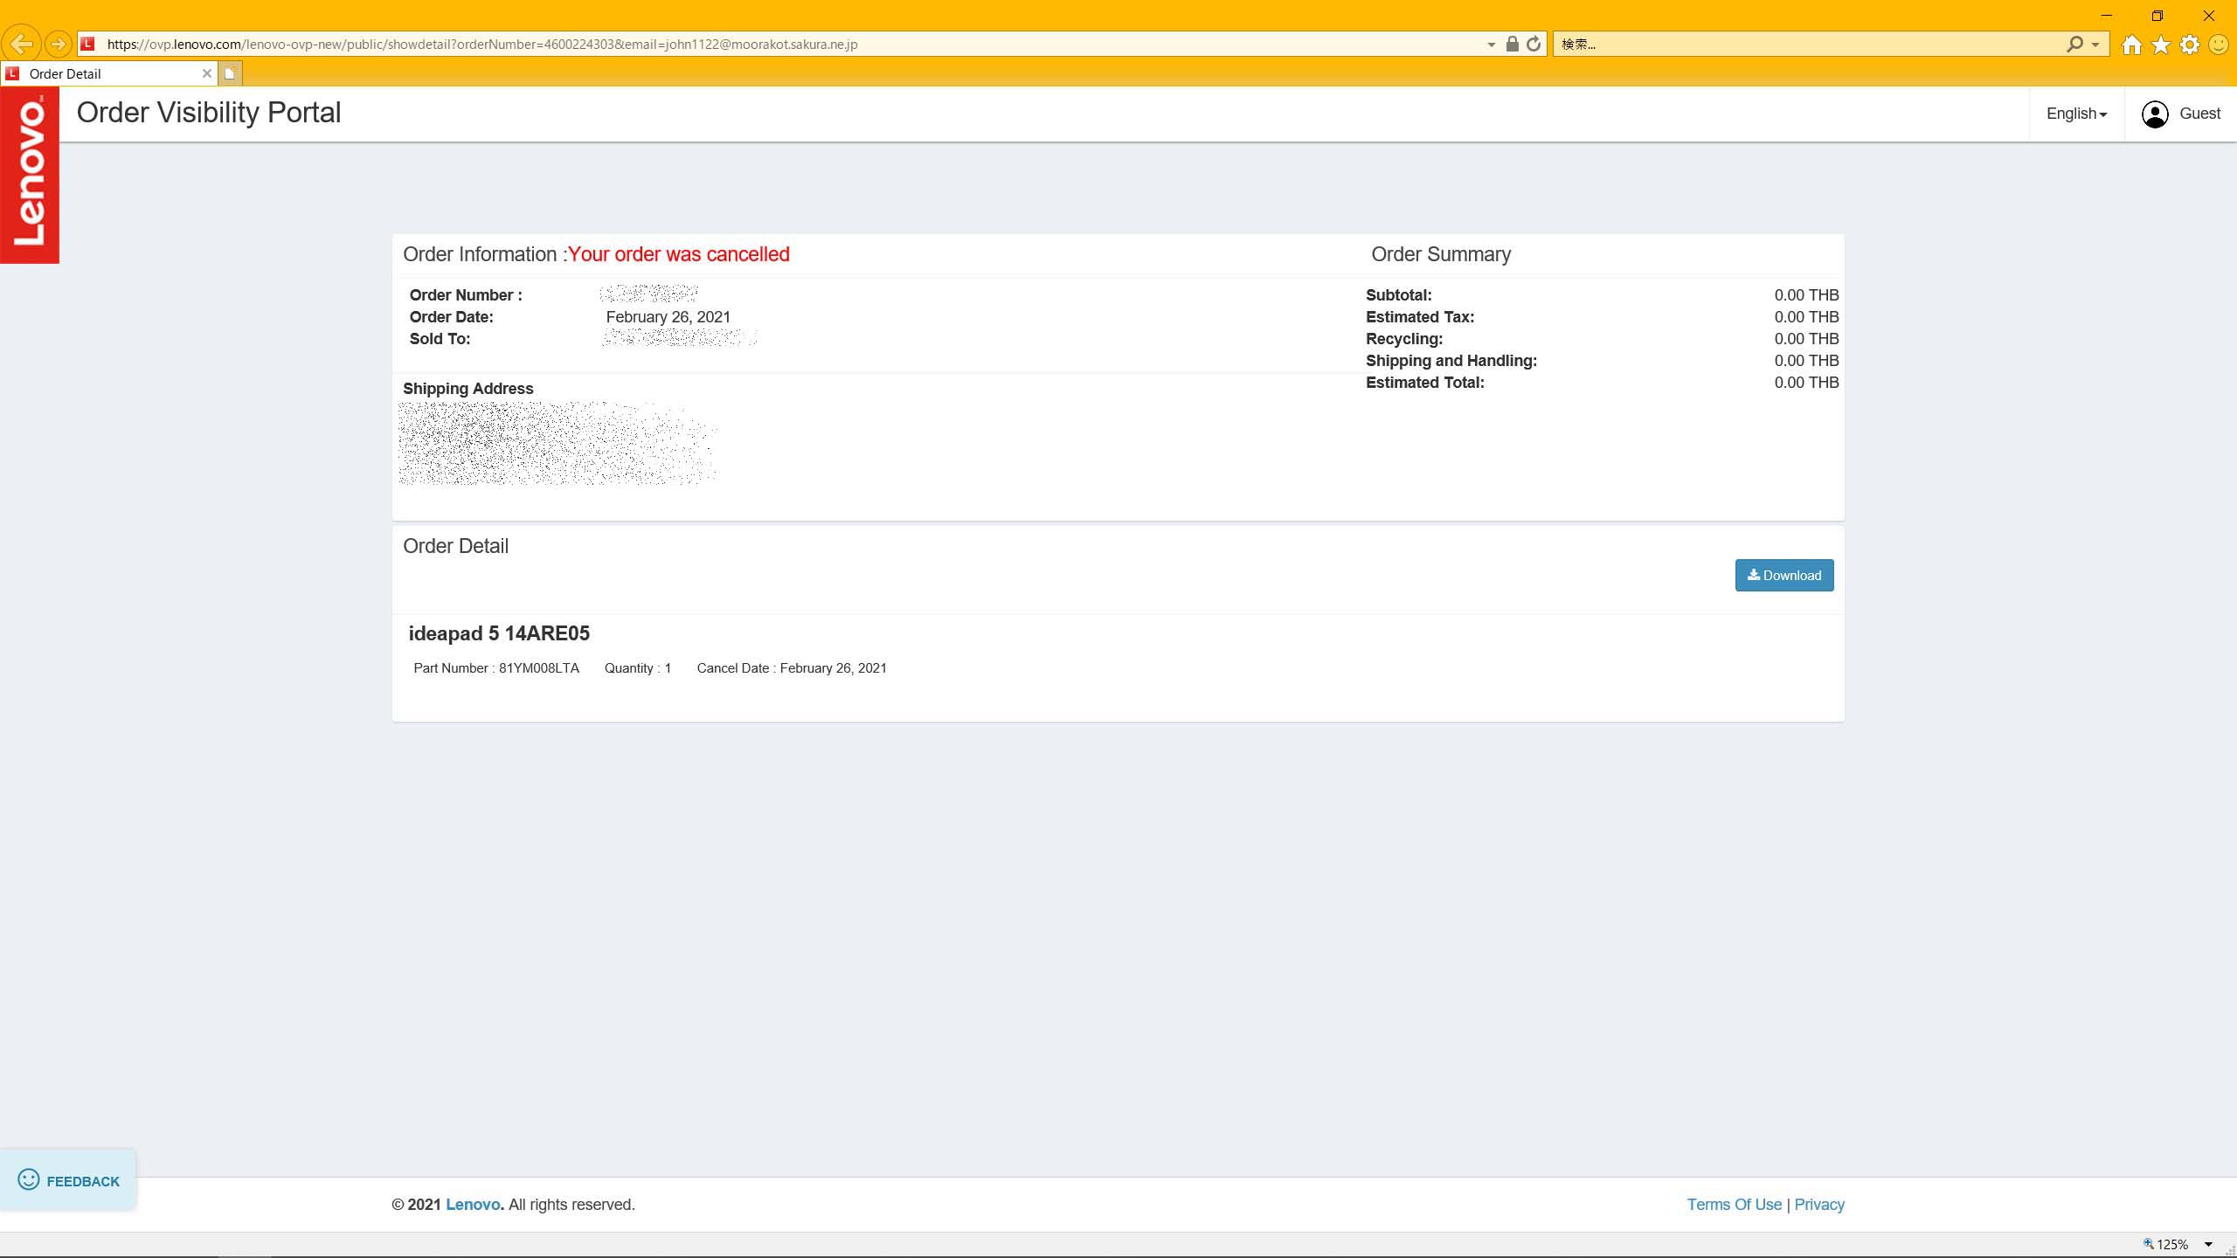Close the Order Detail tab

(207, 73)
